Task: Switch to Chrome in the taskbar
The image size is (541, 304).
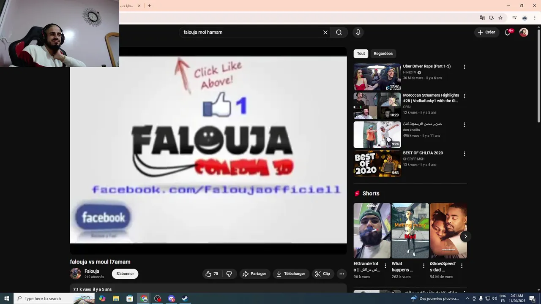Action: coord(144,299)
